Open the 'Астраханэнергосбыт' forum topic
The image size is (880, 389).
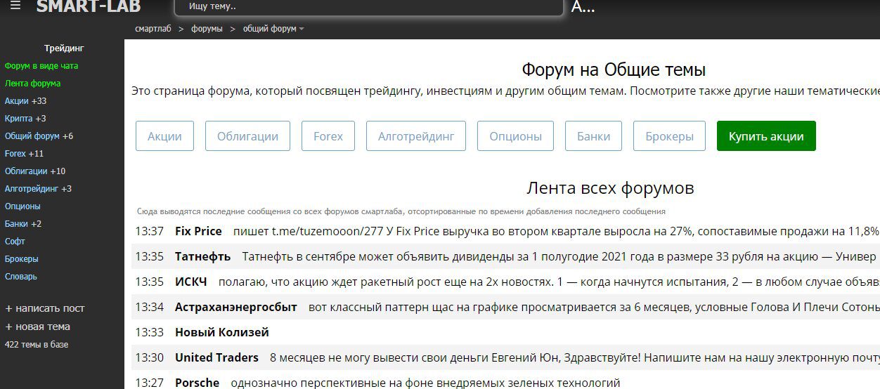[236, 307]
